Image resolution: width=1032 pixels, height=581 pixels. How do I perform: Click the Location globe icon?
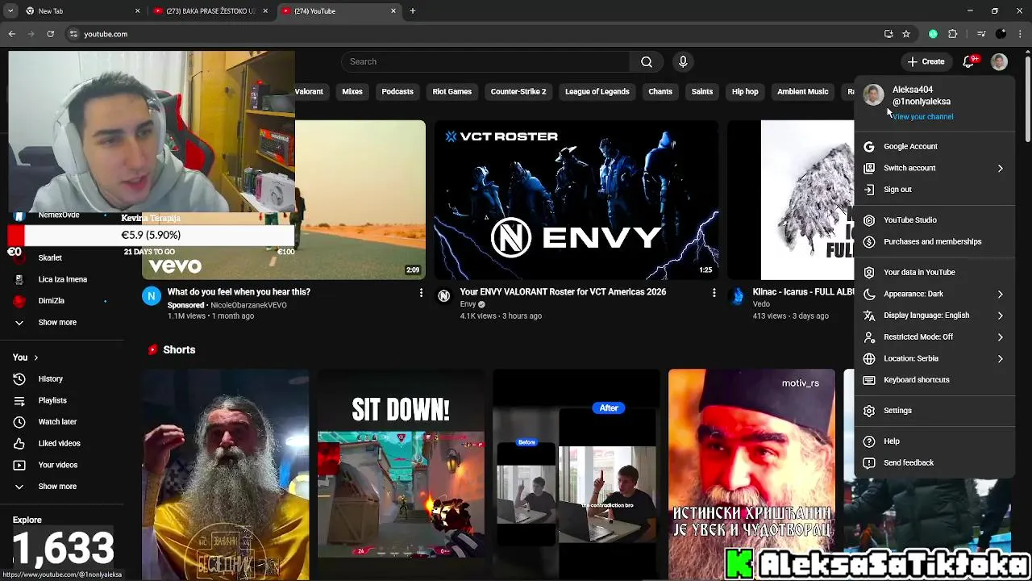(x=868, y=358)
